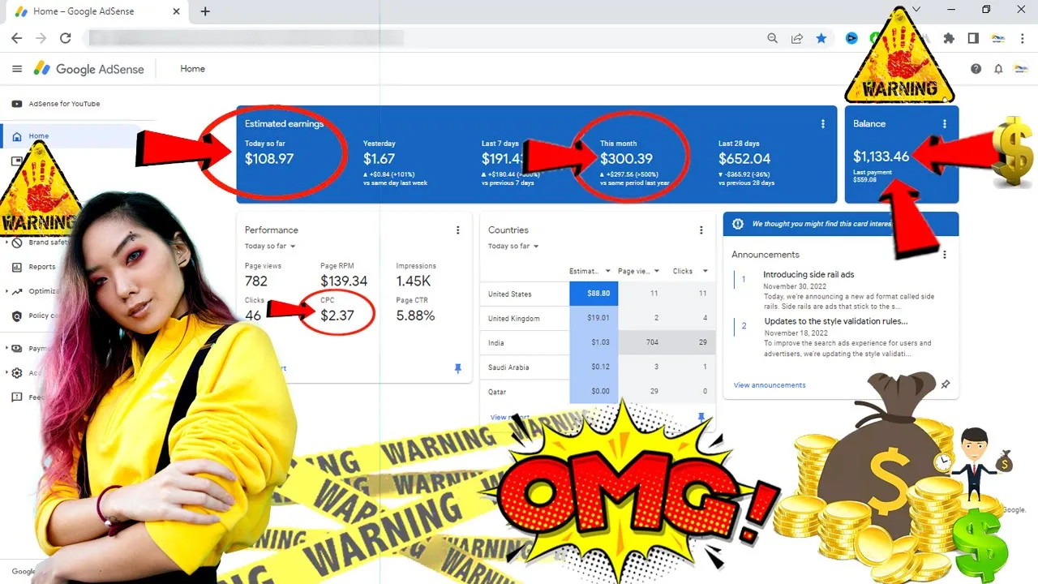Reload the page
Screen dimensions: 1038x584
(66, 38)
